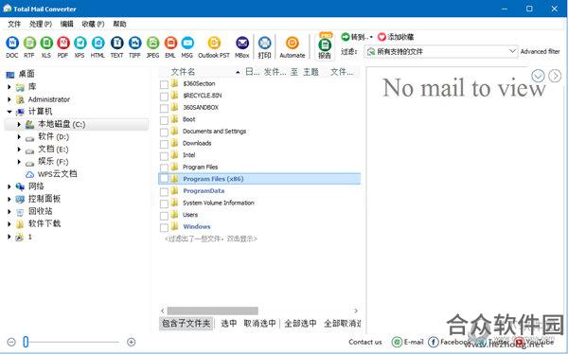Select MSG output icon

click(187, 43)
